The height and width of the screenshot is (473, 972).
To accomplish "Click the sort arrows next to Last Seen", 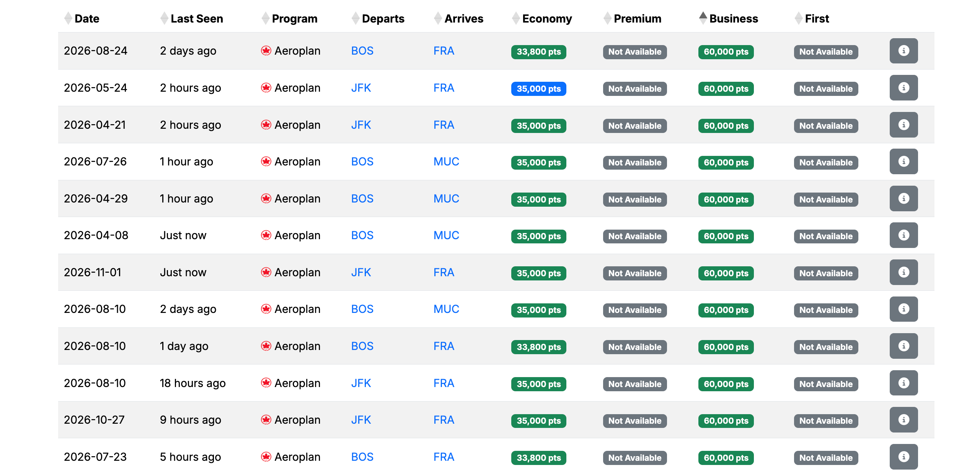I will (x=164, y=18).
